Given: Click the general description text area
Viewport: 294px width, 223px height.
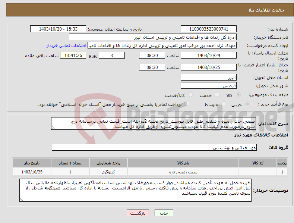Looking at the screenshot, I should [x=154, y=123].
